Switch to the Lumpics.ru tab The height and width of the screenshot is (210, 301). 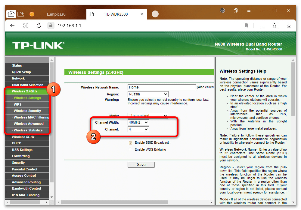[x=56, y=14]
